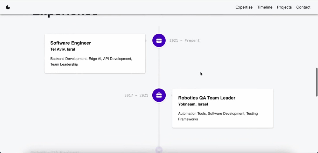The image size is (318, 153).
Task: Click the Tel Aviv, Isral location text
Action: 63,49
